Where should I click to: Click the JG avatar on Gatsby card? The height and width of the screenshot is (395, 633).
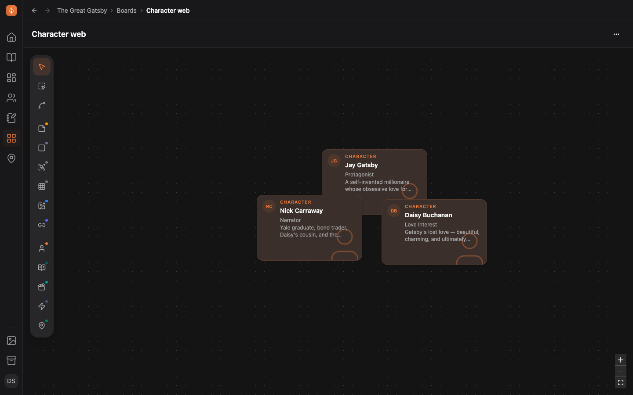click(334, 161)
